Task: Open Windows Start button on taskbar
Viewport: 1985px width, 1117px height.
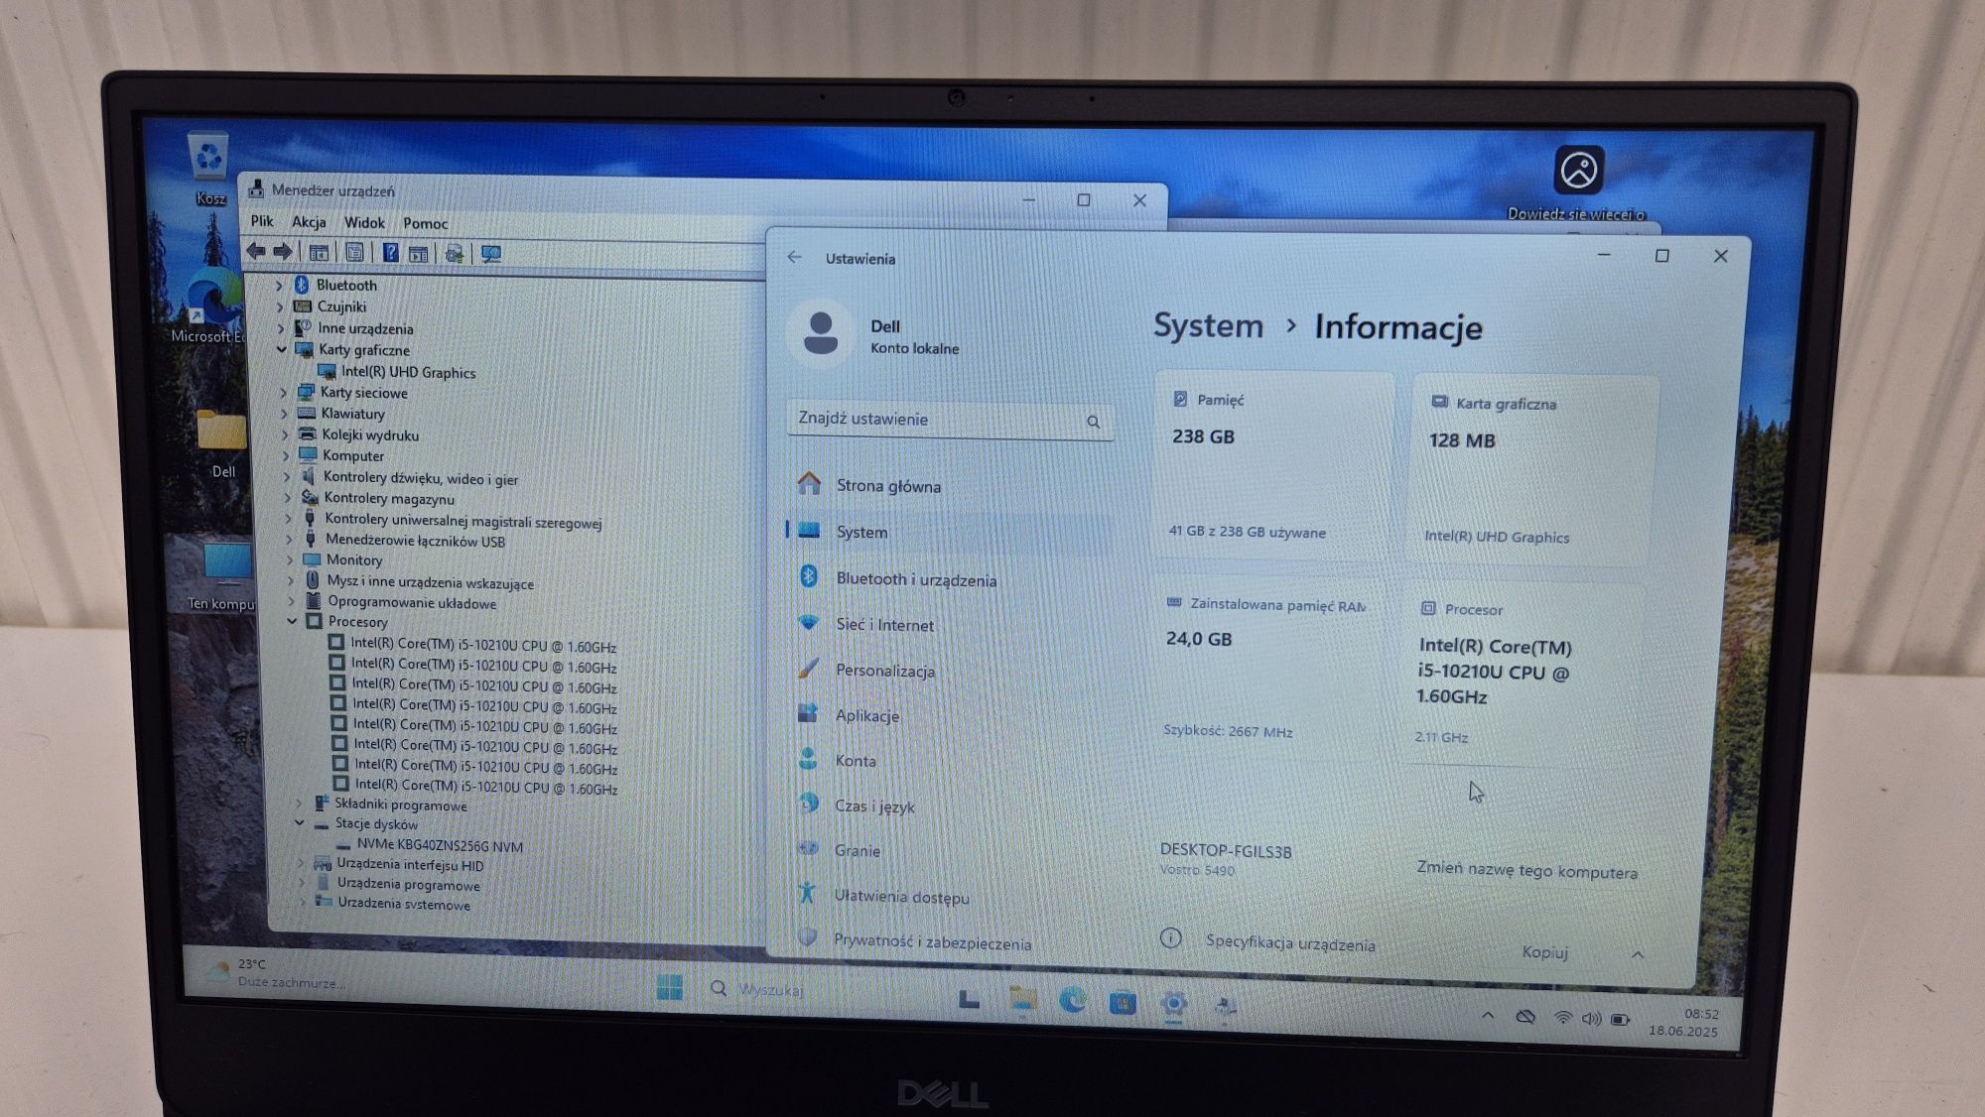Action: (x=669, y=988)
